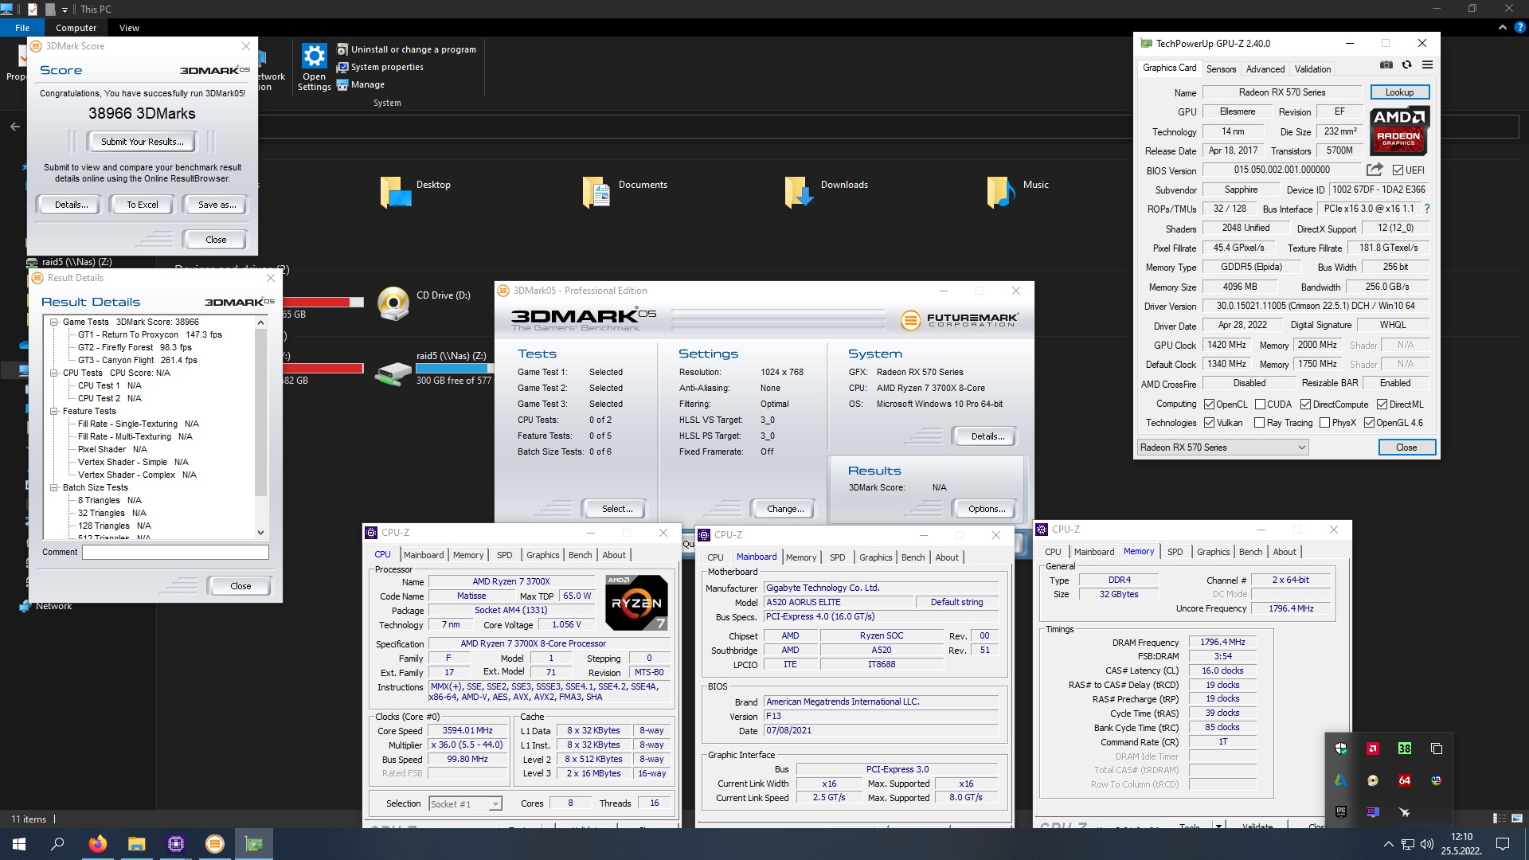Click the red 64 AIDA64 tray icon

(x=1405, y=780)
